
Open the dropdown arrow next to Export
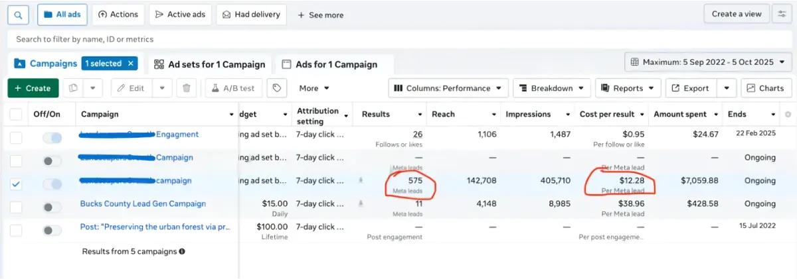click(727, 88)
